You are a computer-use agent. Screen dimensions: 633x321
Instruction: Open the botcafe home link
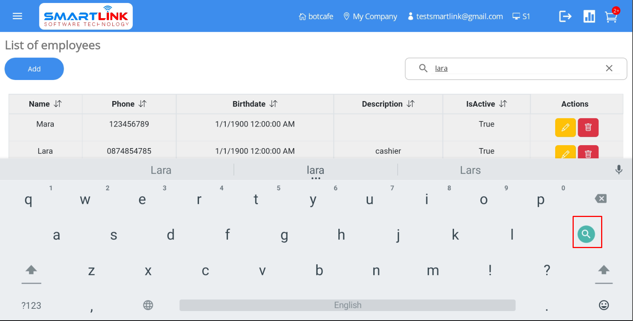click(316, 16)
